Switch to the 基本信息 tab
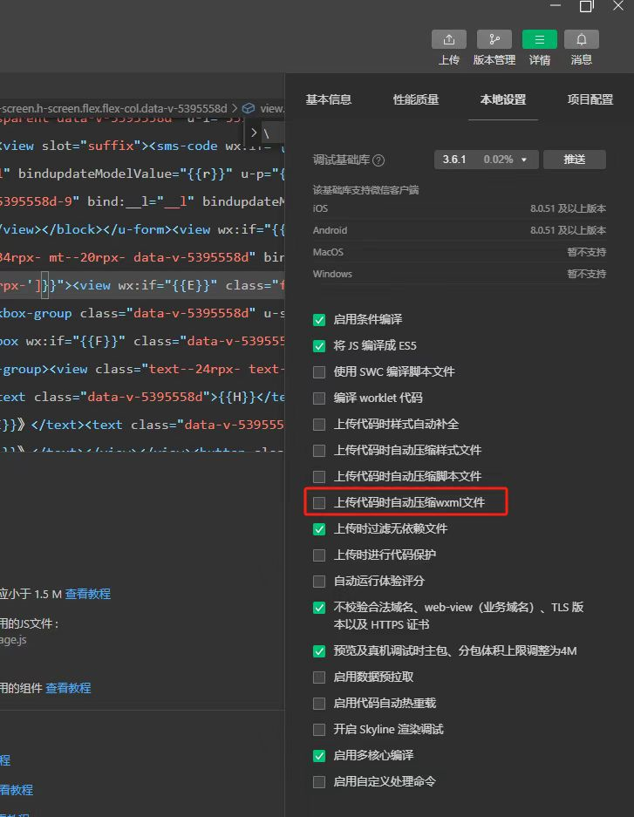 (328, 99)
